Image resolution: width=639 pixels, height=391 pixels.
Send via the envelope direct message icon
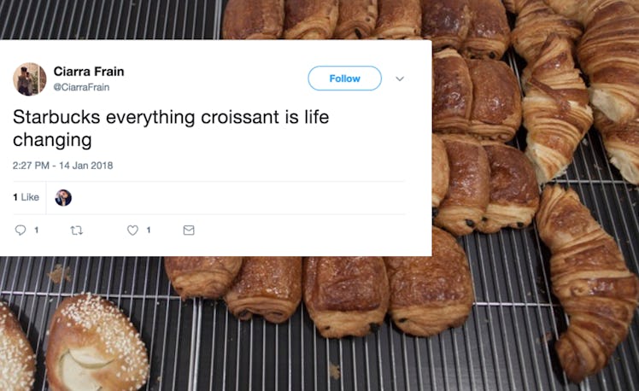coord(189,231)
